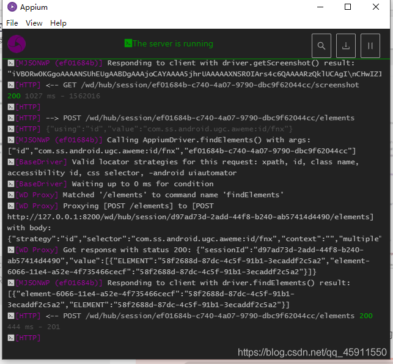The image size is (393, 364).
Task: Open the View menu
Action: coord(34,23)
